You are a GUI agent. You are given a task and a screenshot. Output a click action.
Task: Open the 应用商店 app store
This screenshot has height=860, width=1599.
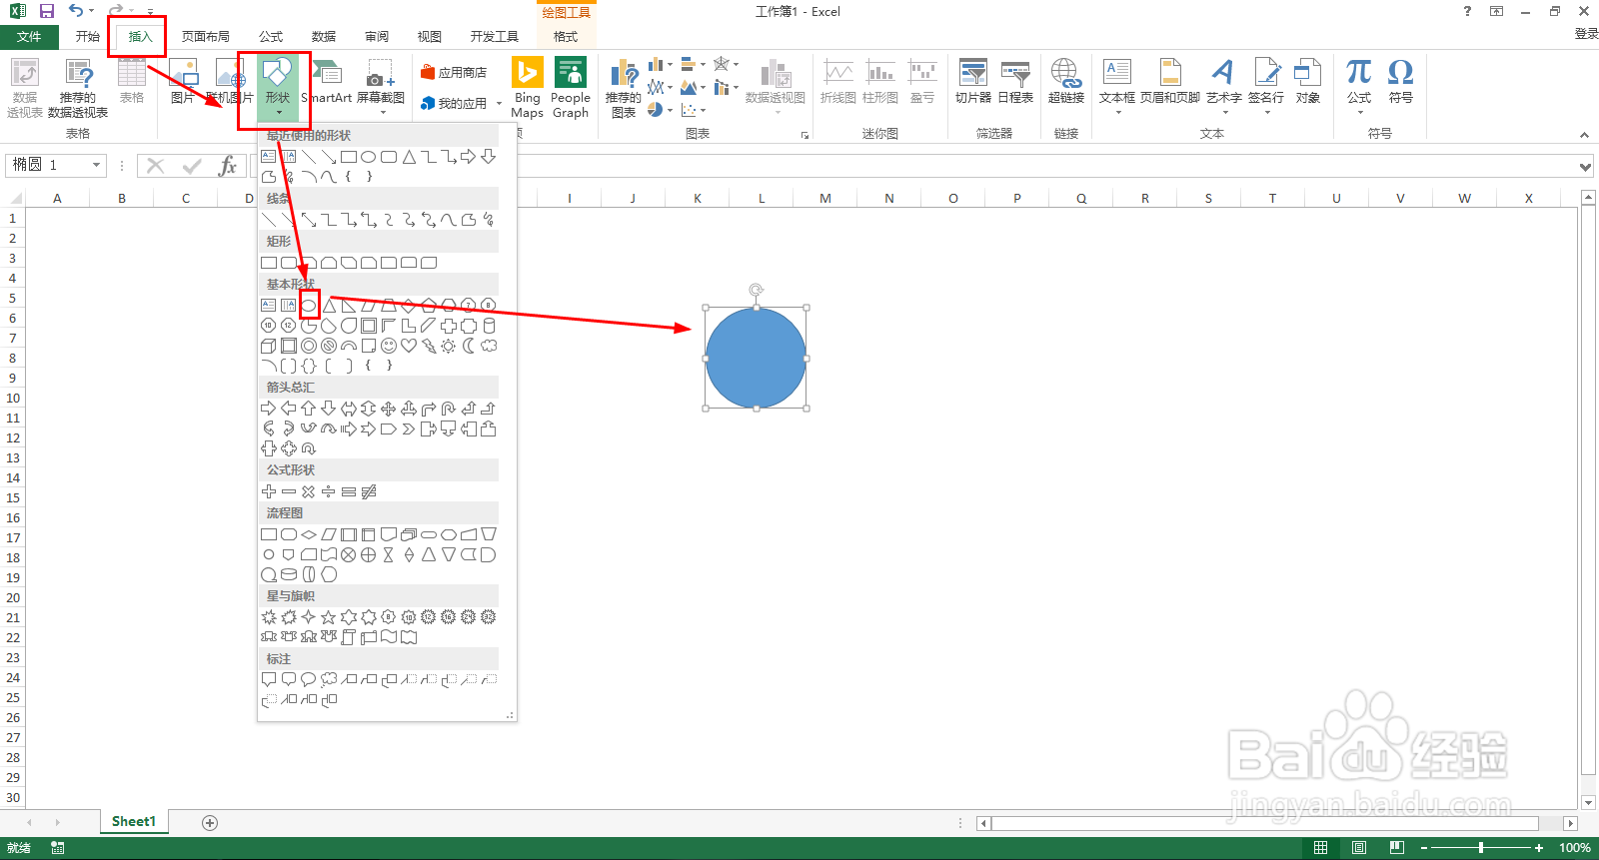(x=454, y=72)
